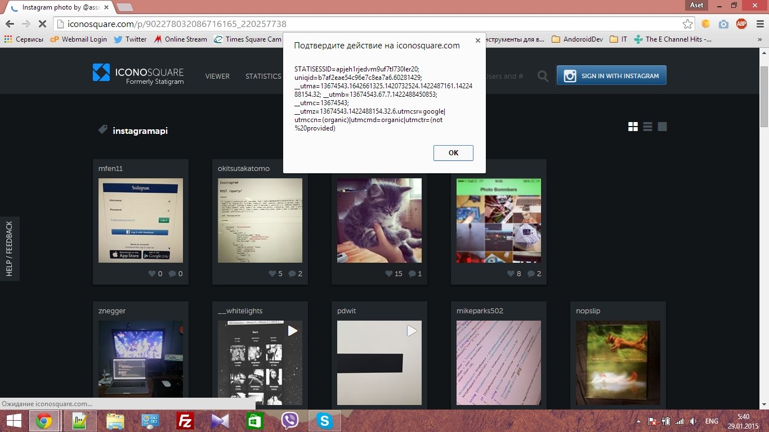769x432 pixels.
Task: Switch to list view layout
Action: point(647,127)
